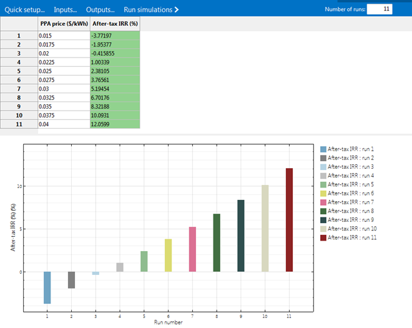Click the Run simulations button
This screenshot has width=412, height=328.
151,10
